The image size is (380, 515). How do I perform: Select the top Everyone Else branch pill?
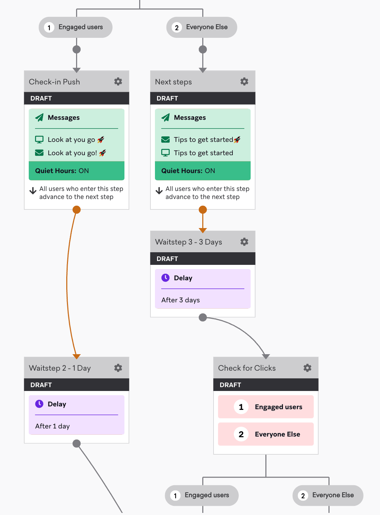[x=202, y=27]
